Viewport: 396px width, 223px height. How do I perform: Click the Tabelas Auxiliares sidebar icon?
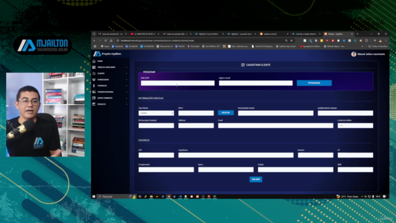pos(94,68)
